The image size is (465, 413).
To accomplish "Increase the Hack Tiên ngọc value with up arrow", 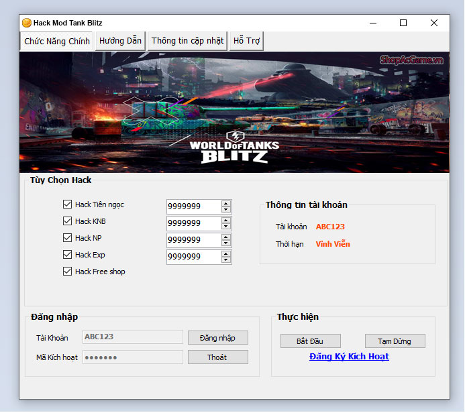I will [x=226, y=204].
